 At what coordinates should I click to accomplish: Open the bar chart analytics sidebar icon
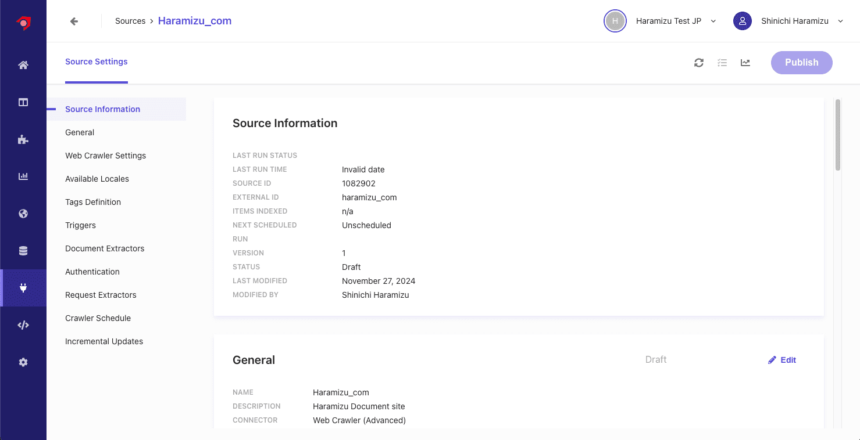[23, 176]
